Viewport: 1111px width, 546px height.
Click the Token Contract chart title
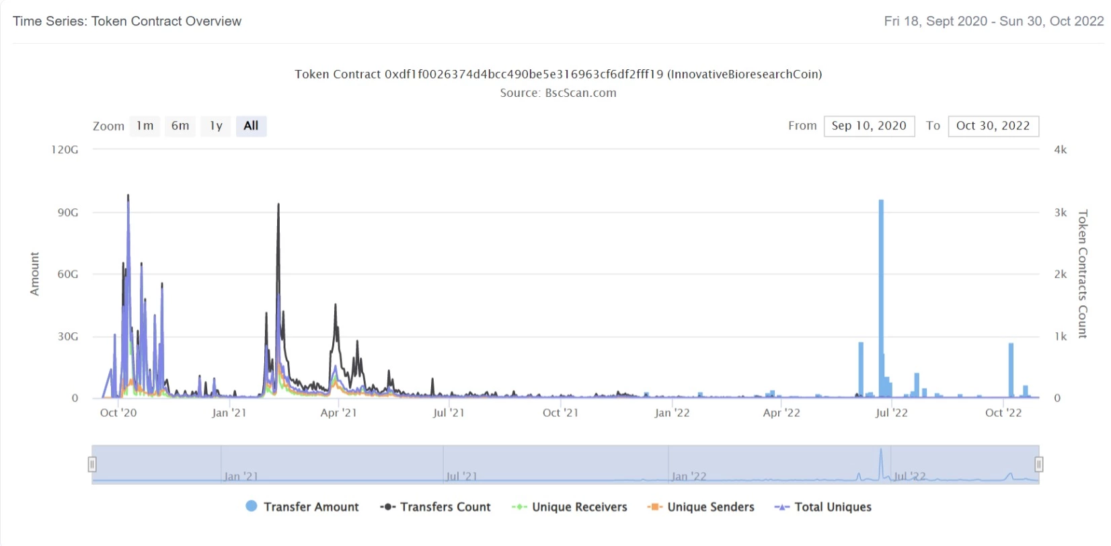tap(558, 74)
